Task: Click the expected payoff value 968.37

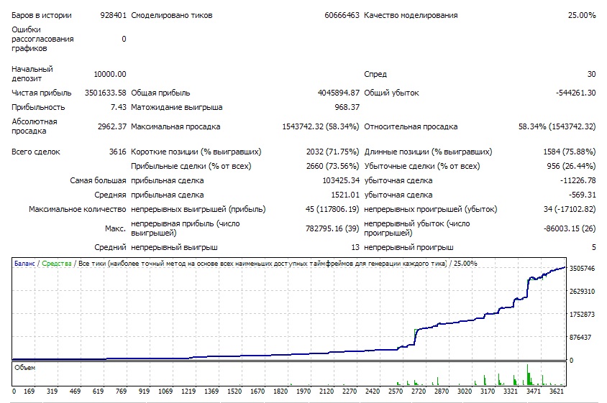Action: pos(347,107)
